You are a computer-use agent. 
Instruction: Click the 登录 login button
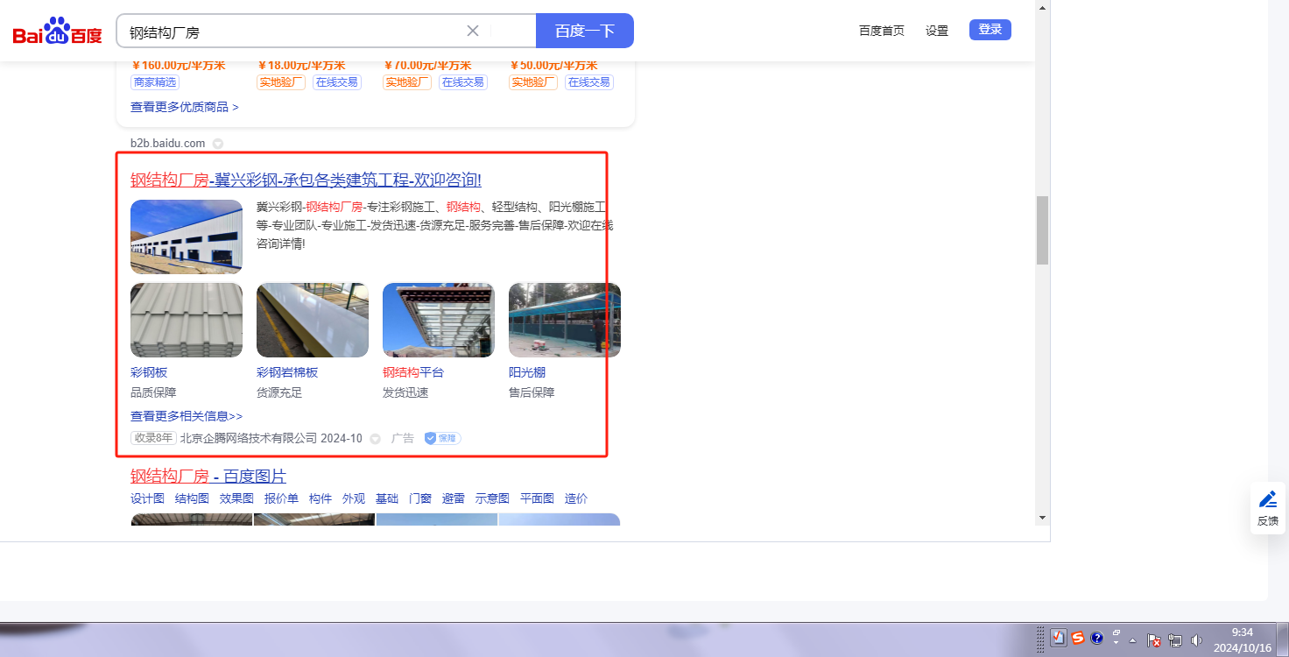pyautogui.click(x=990, y=30)
